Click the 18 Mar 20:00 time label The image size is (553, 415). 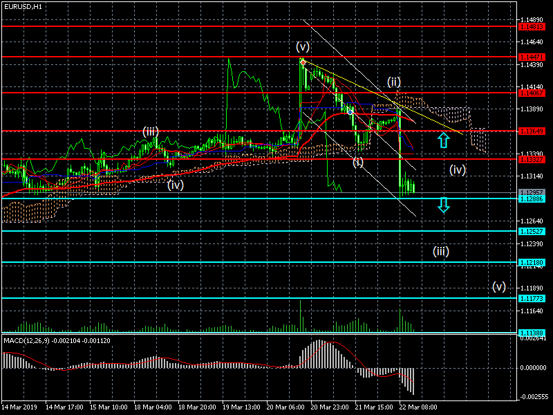tap(197, 407)
